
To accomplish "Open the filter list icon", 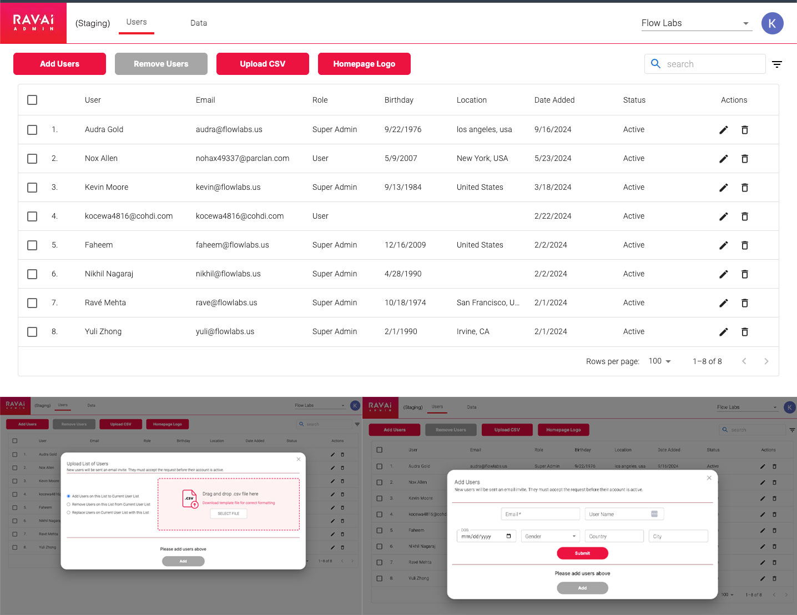I will click(777, 64).
